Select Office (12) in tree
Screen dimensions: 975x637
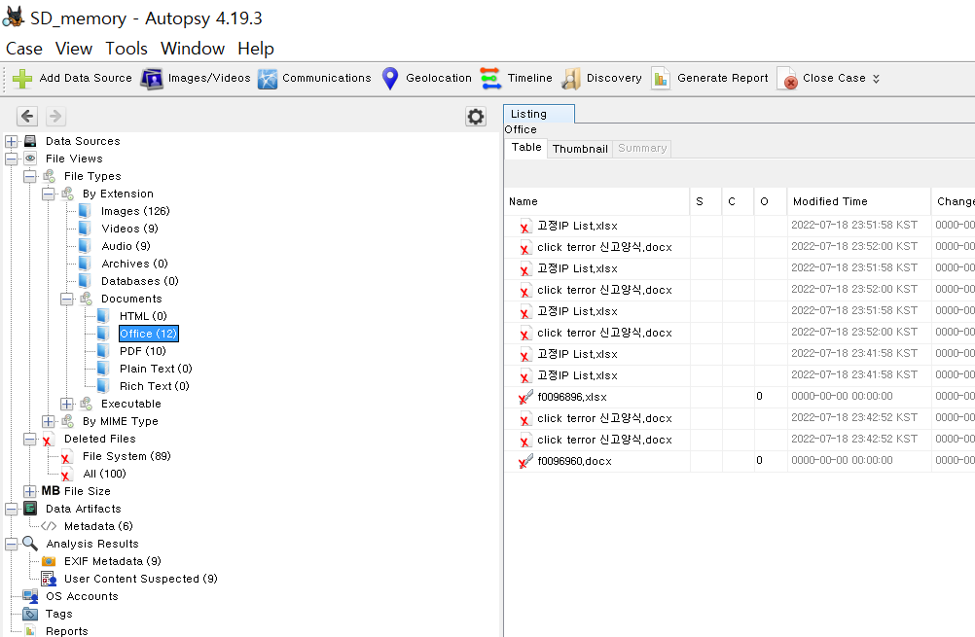149,334
